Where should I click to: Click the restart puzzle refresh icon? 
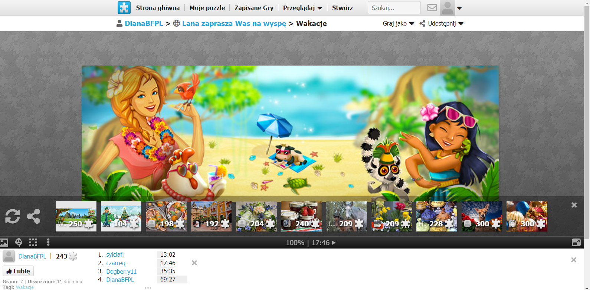pos(12,216)
